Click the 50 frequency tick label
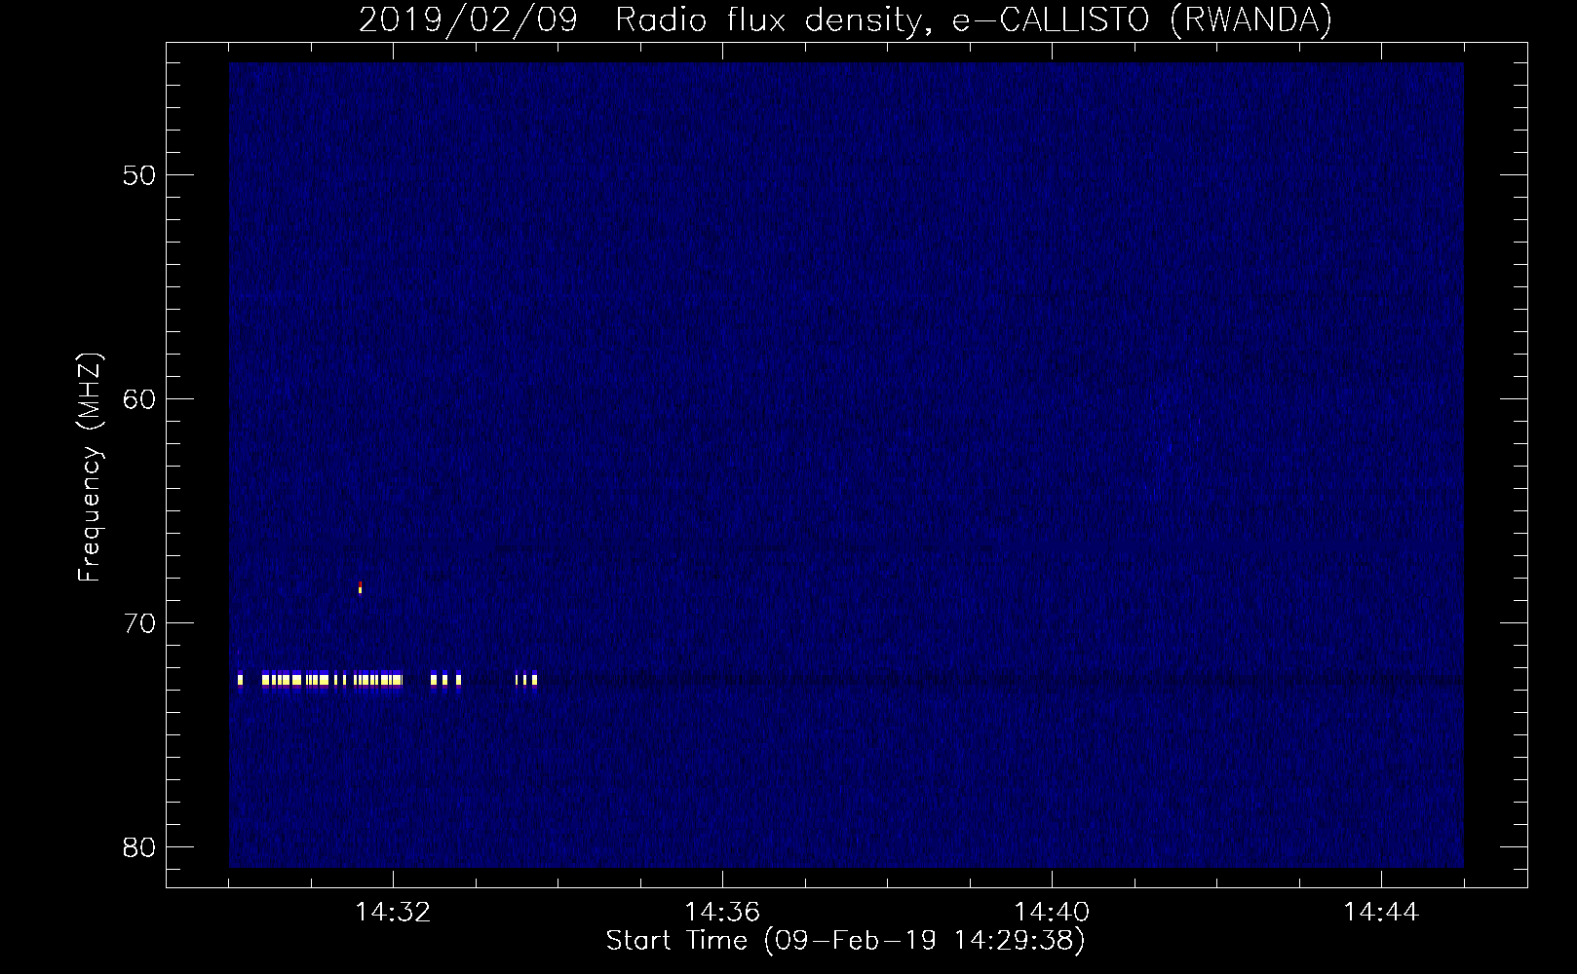This screenshot has width=1577, height=974. tap(139, 175)
